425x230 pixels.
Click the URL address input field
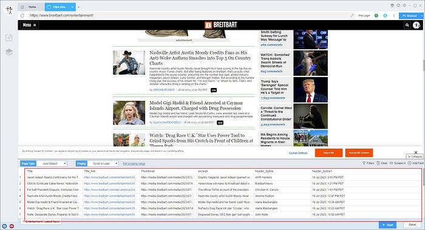point(189,15)
